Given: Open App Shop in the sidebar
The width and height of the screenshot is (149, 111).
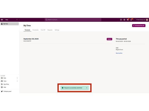Looking at the screenshot, I should point(6,84).
